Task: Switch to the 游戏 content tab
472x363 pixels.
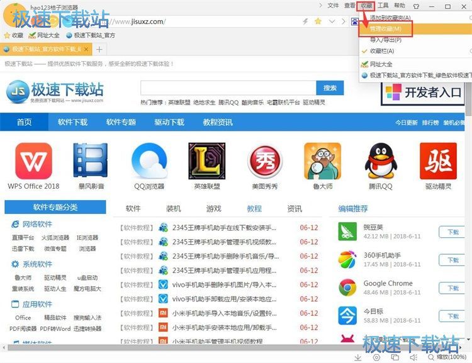Action: pyautogui.click(x=214, y=209)
